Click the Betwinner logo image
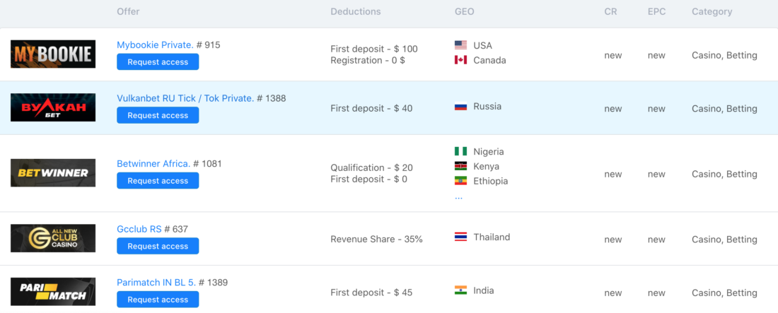This screenshot has height=313, width=778. coord(53,172)
